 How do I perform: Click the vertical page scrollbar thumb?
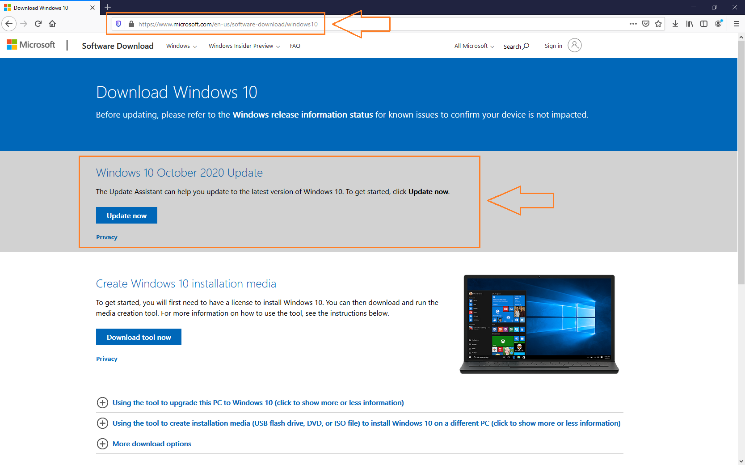tap(741, 163)
